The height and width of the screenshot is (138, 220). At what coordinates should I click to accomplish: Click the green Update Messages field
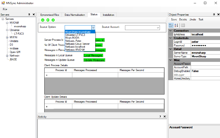[94, 60]
